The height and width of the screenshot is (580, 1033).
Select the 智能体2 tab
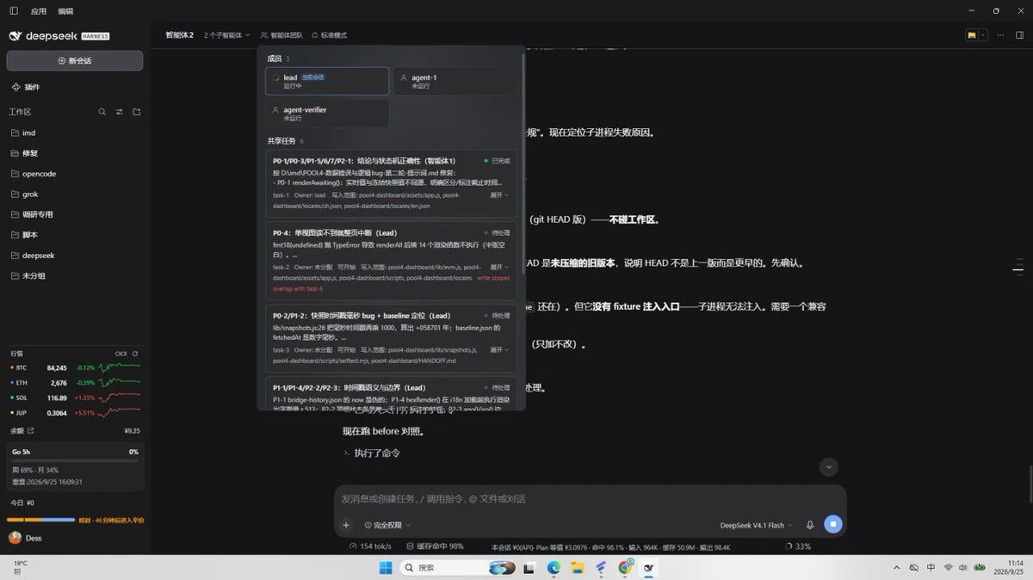point(179,35)
